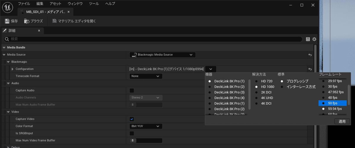Image resolution: width=355 pixels, height=148 pixels.
Task: Click the Unreal Engine logo icon
Action: click(x=8, y=8)
